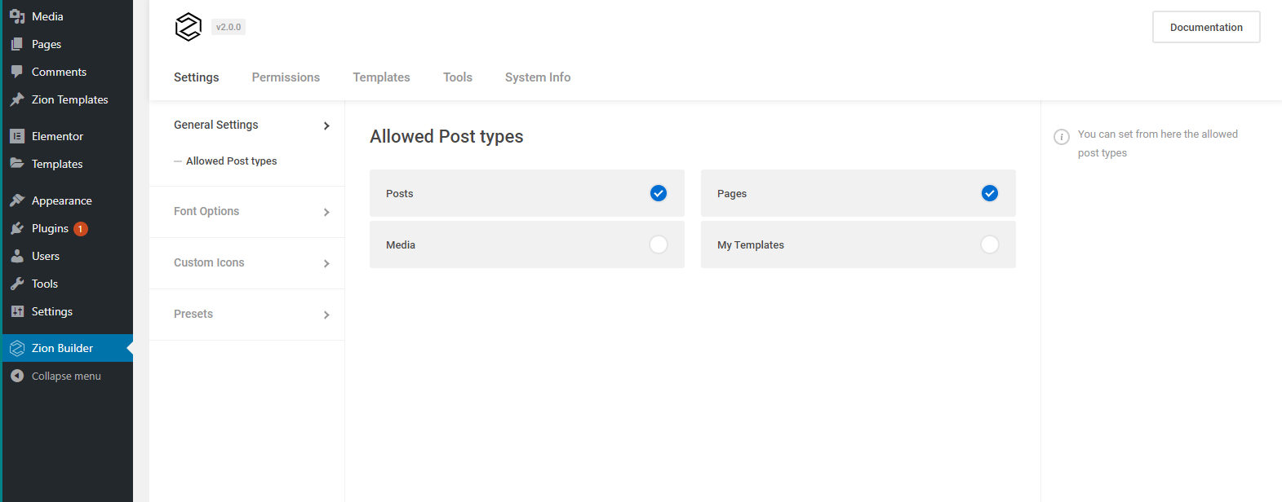Click the Allowed Post types heading
The height and width of the screenshot is (502, 1282).
pyautogui.click(x=446, y=136)
